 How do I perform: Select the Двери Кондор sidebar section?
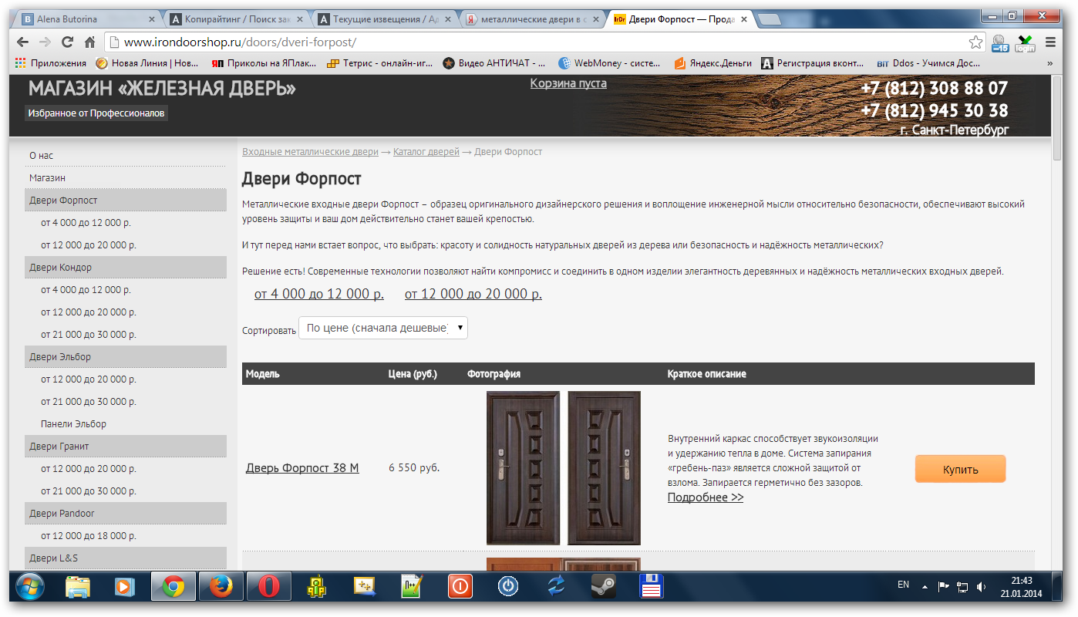126,267
